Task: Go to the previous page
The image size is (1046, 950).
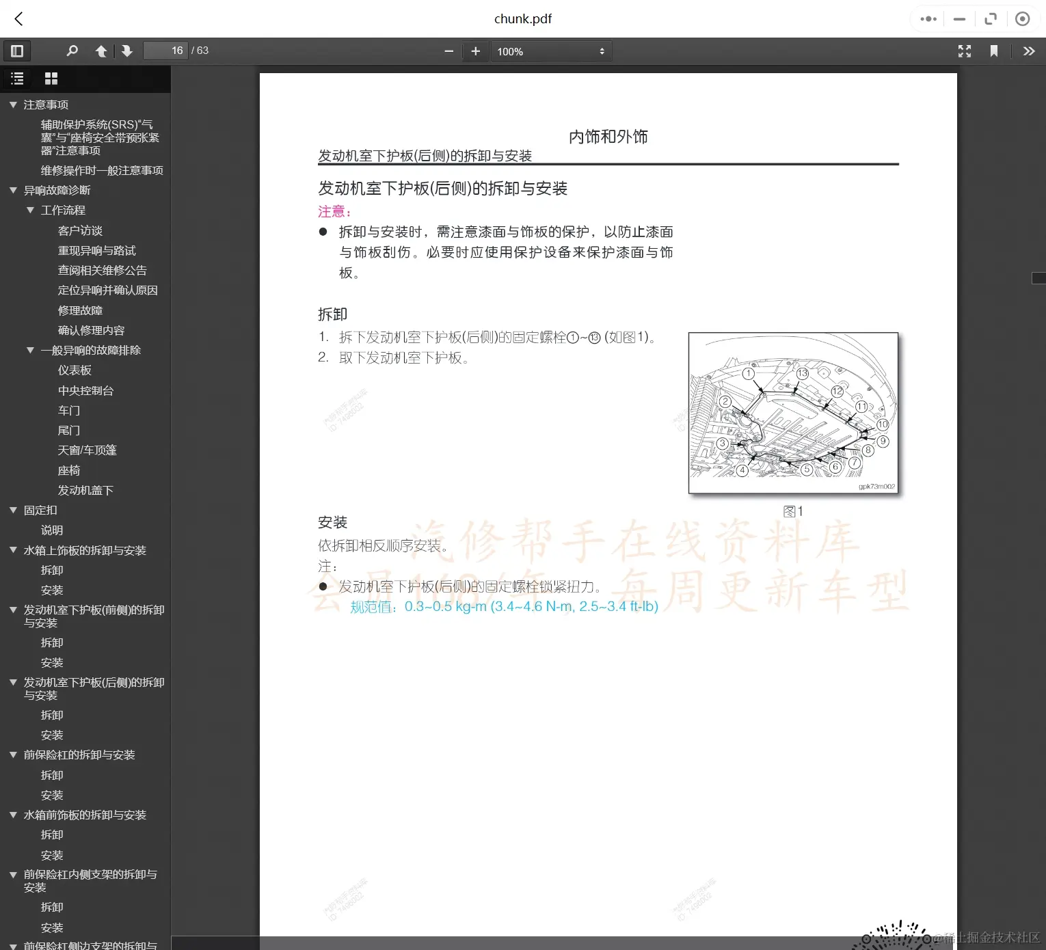Action: coord(101,51)
